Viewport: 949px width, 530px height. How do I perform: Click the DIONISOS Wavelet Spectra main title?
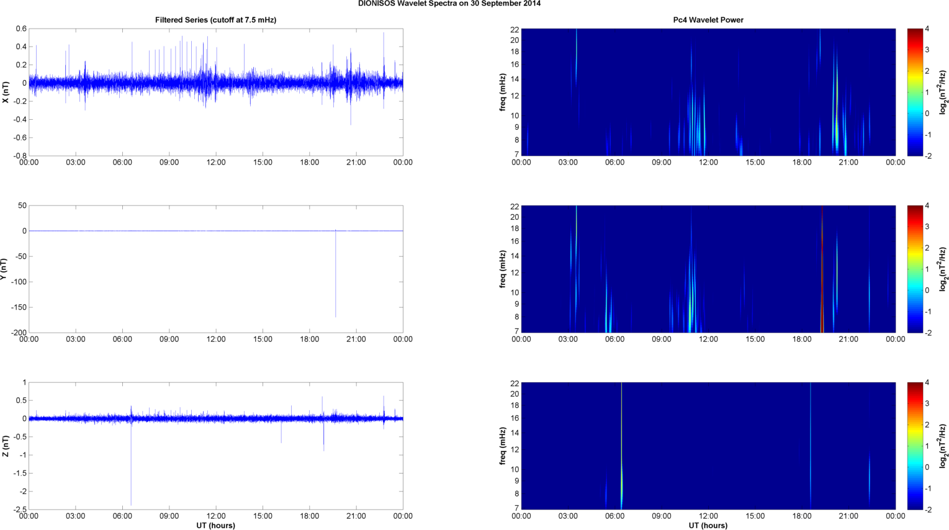tap(449, 4)
